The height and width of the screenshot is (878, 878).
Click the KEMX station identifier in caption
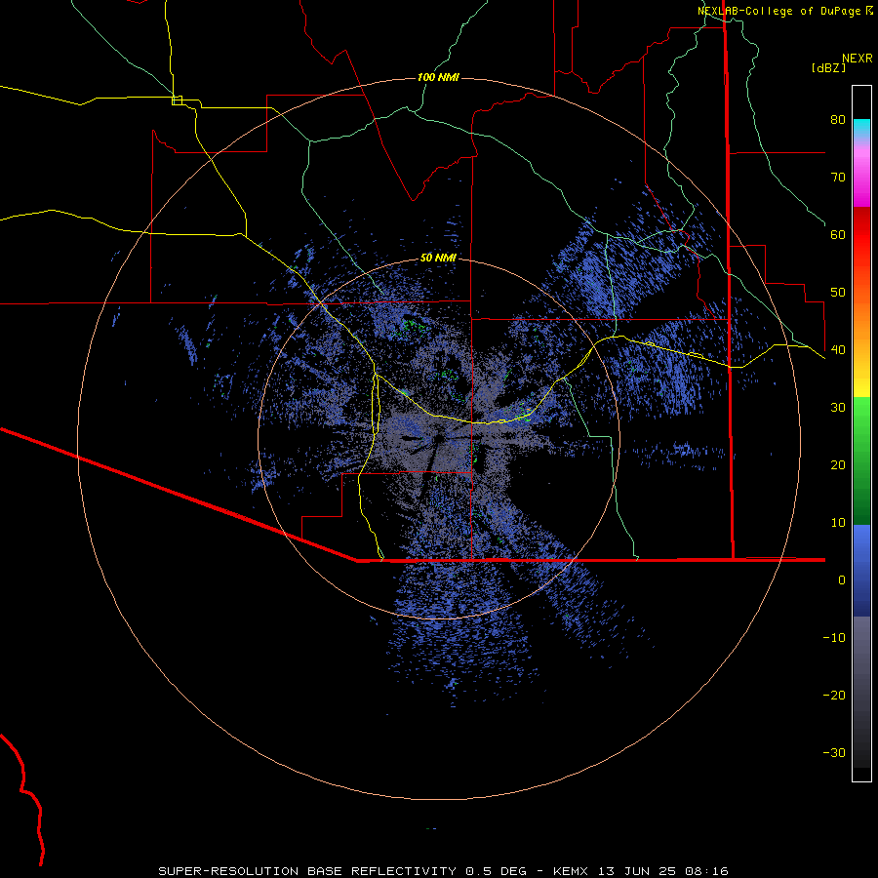[573, 871]
